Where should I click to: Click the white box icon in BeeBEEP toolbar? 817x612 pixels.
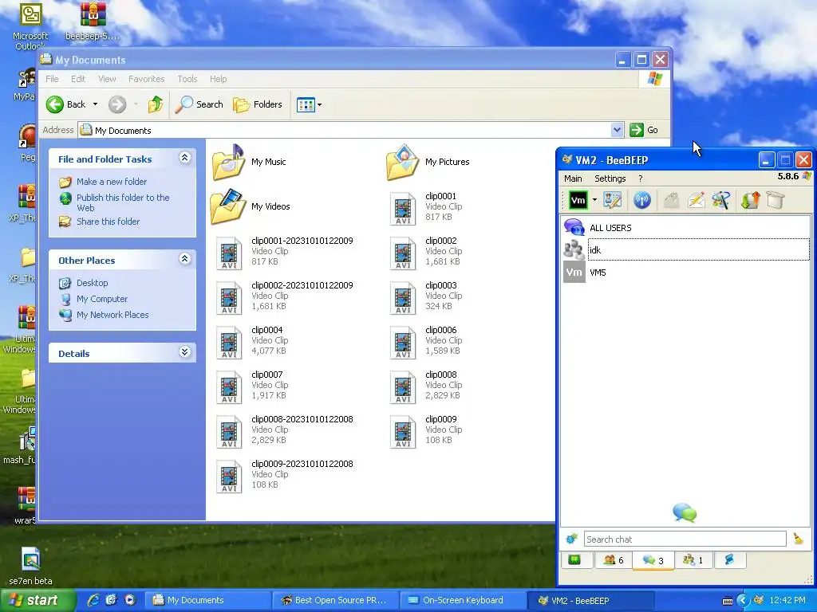(x=776, y=200)
